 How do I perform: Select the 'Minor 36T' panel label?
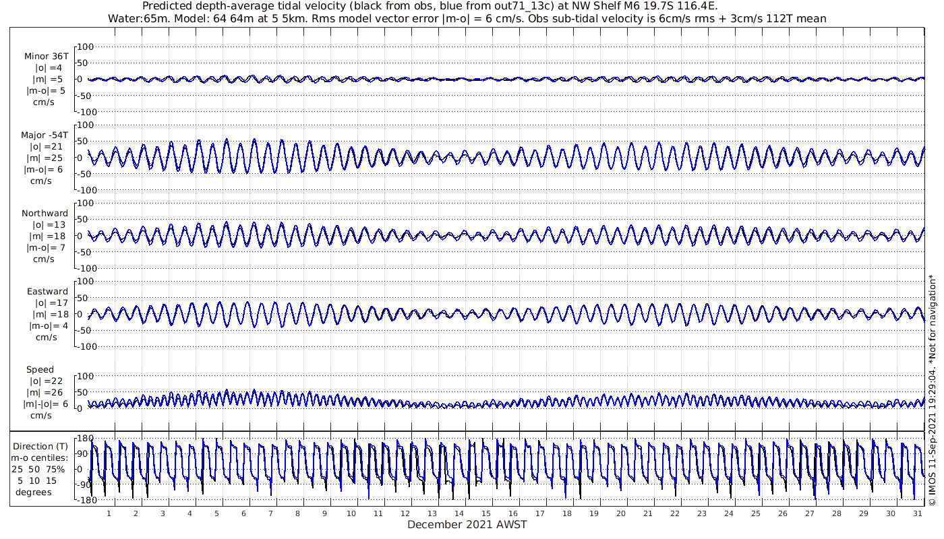click(46, 57)
